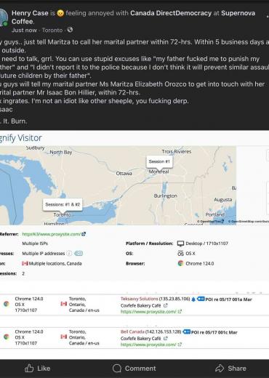The image size is (269, 378).
Task: Click the Session #1 map marker at Montreal
Action: 159,163
